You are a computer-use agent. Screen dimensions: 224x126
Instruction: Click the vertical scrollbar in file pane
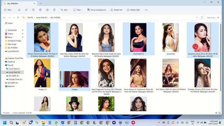(220, 57)
